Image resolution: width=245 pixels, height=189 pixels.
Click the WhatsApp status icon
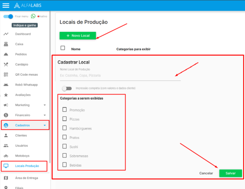(33, 16)
